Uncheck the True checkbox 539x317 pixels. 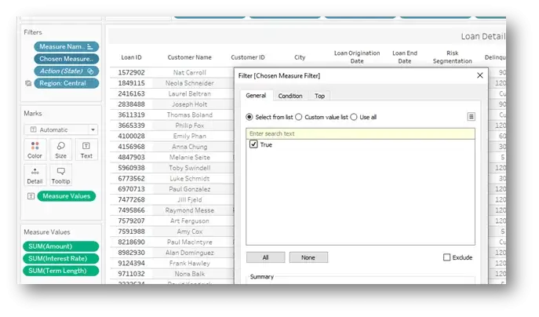253,144
